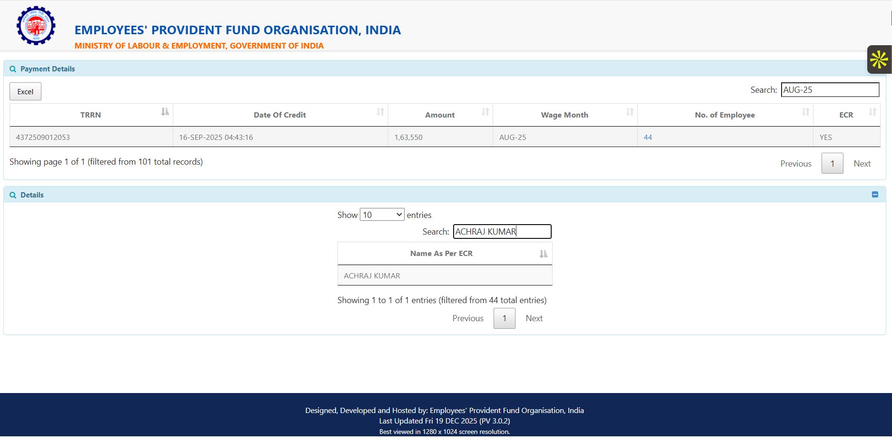Click TRRN value 4372509012053
This screenshot has width=892, height=443.
(x=43, y=137)
